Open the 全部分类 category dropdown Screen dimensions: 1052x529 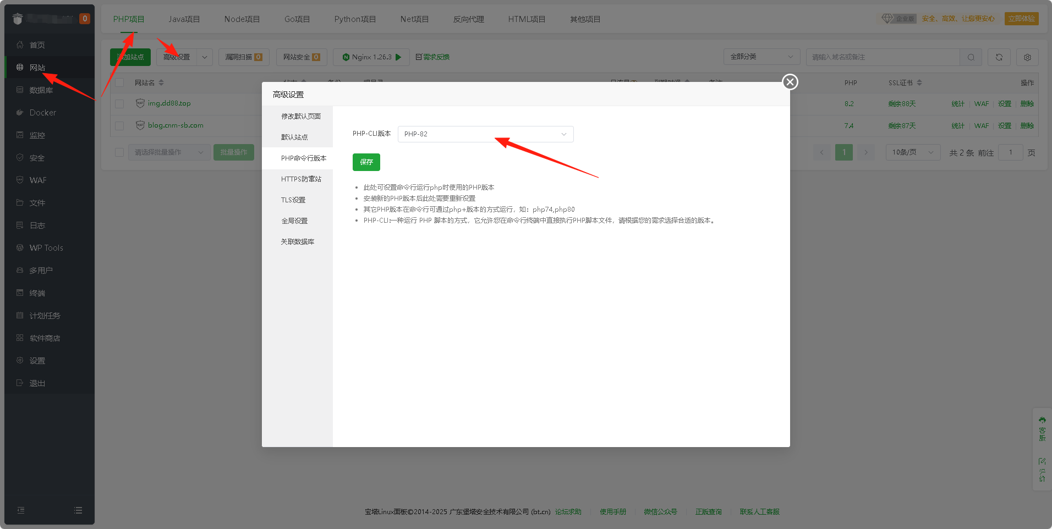(761, 57)
